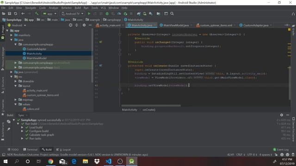Expand the manifests folder
Image resolution: width=296 pixels, height=166 pixels.
pyautogui.click(x=11, y=35)
